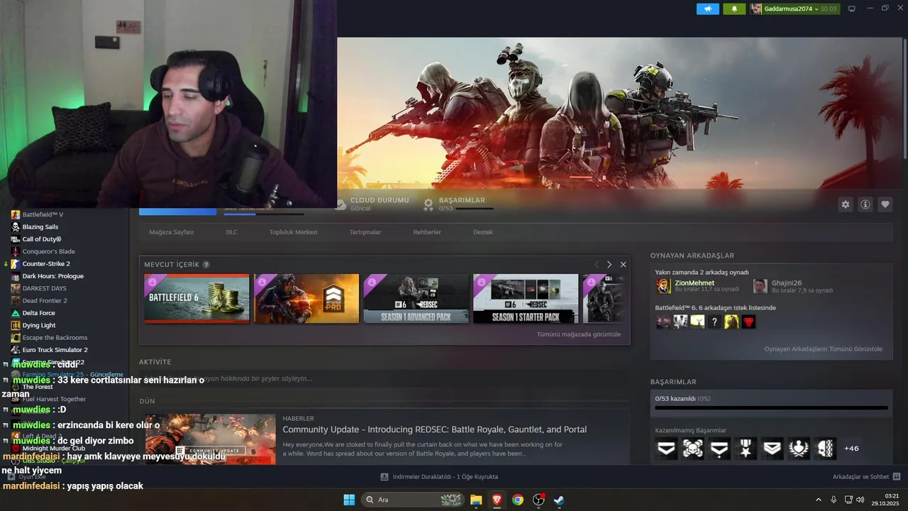Show +46 more achievements
908x511 pixels.
[851, 449]
